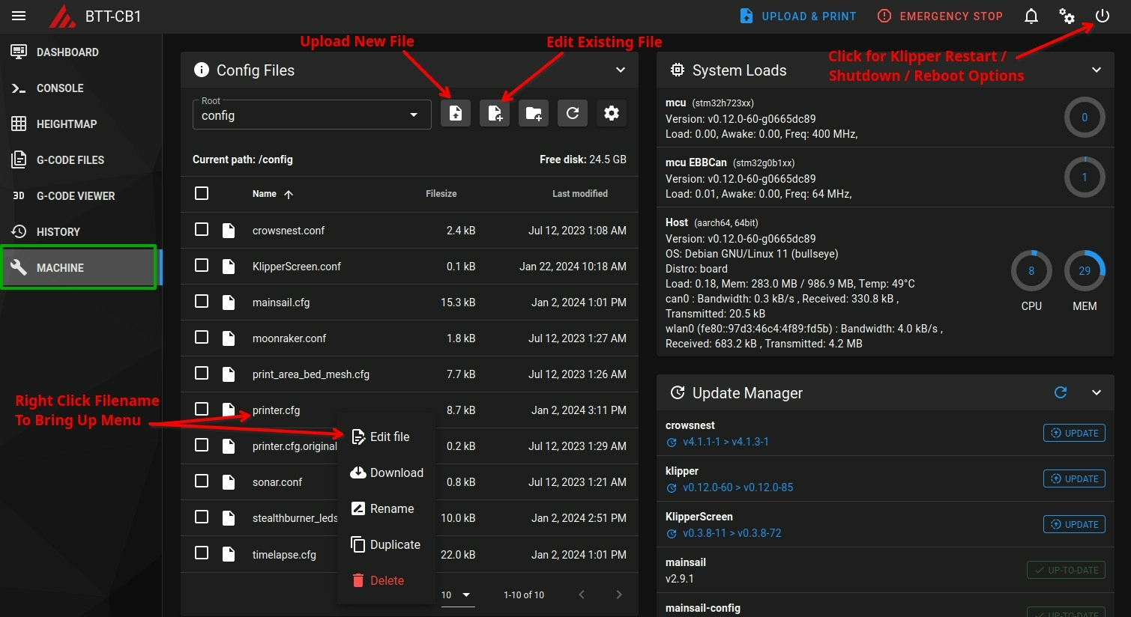Viewport: 1131px width, 617px height.
Task: Click Upload & Print button
Action: pos(797,16)
